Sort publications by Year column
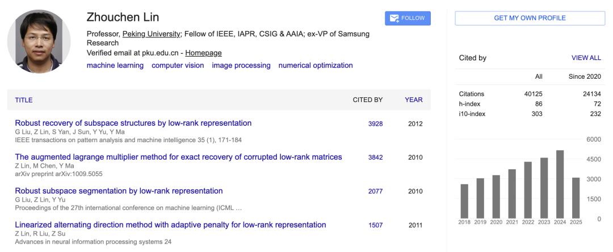613x252 pixels. point(414,100)
